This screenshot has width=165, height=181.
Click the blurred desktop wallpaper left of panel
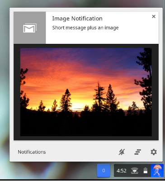point(5,90)
